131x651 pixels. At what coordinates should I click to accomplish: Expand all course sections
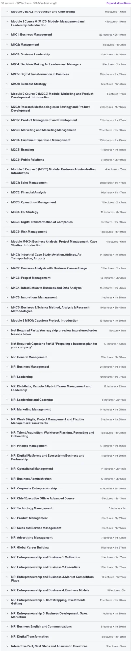118,3
